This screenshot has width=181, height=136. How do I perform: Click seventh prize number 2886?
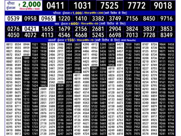60,44
